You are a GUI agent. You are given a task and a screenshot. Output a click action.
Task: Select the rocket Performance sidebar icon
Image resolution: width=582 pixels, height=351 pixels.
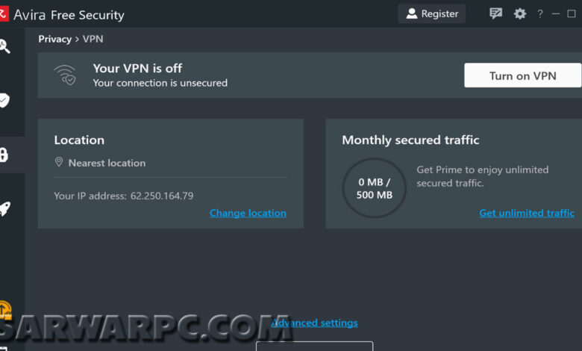pyautogui.click(x=4, y=209)
